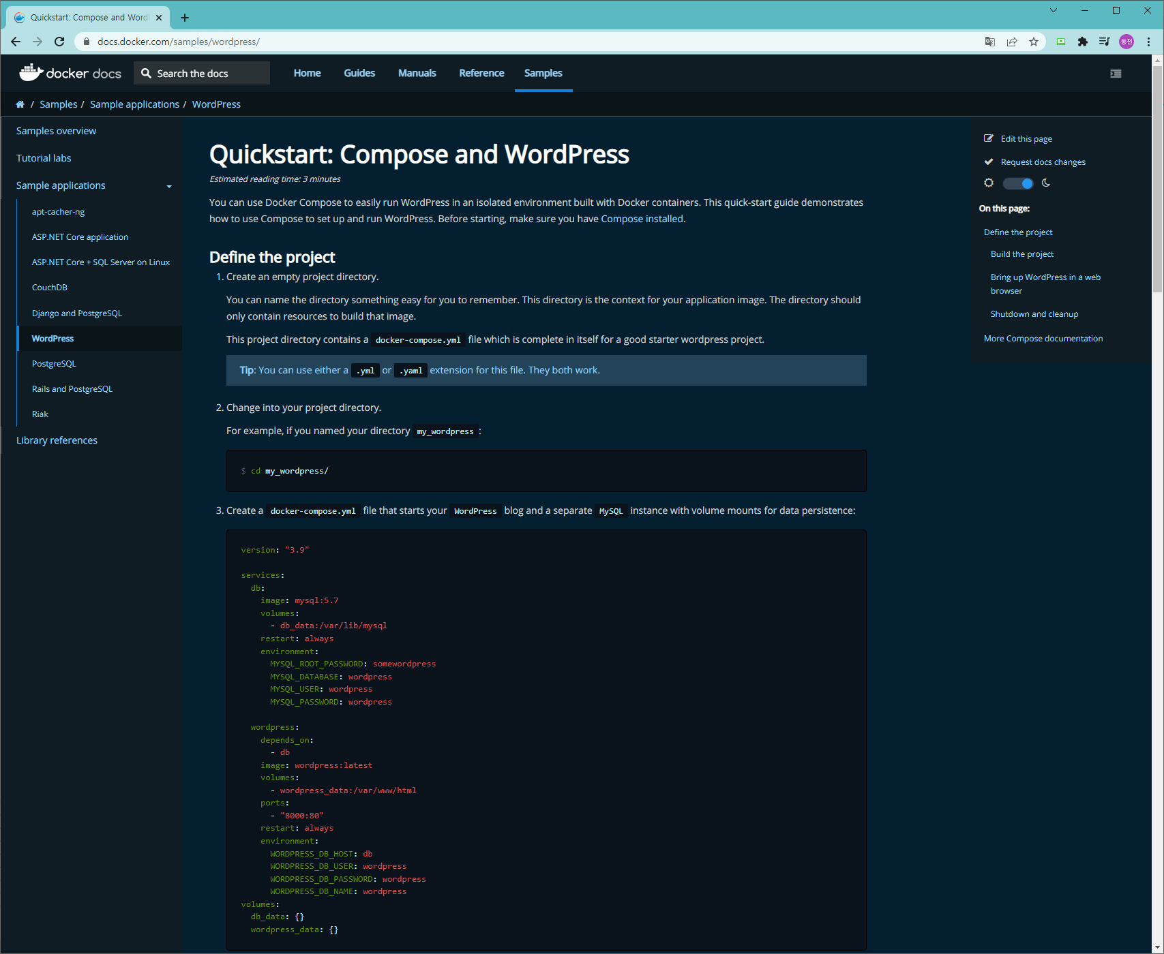
Task: Open CouchDB sample
Action: [50, 288]
